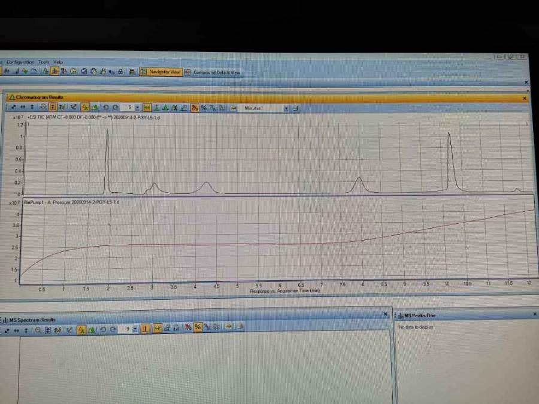Click the peak triangle icon in main toolbar

(46, 71)
